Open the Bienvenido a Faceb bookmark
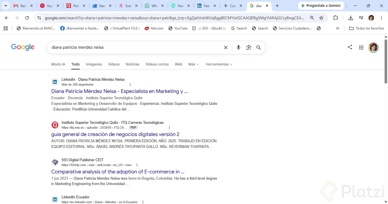The width and height of the screenshot is (388, 204). click(x=80, y=28)
